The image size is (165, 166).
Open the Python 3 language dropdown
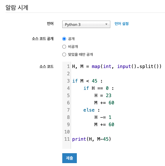[86, 24]
